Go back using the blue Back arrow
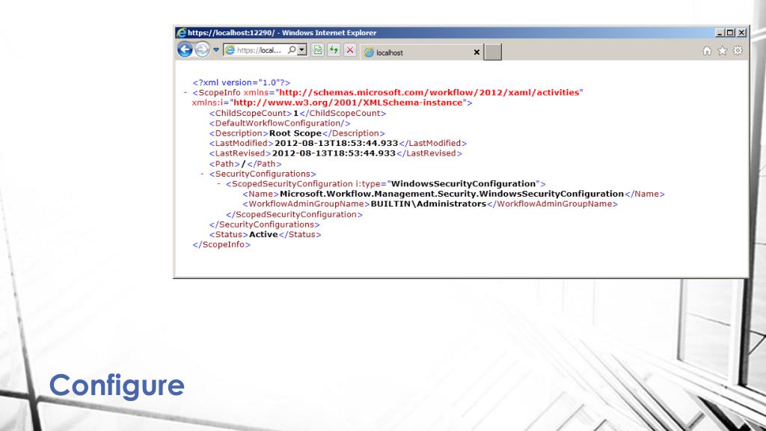This screenshot has width=766, height=431. click(185, 49)
